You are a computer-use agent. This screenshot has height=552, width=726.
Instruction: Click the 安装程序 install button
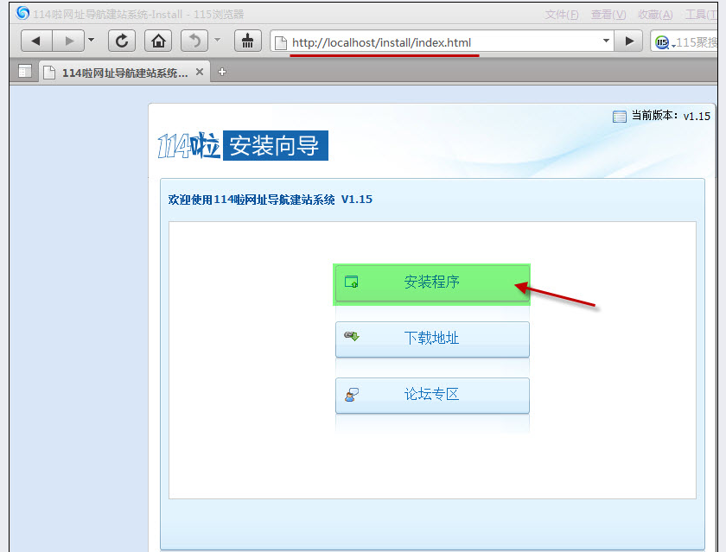432,283
